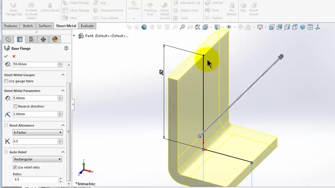Uncheck Use relief ratio
Viewport: 335px width, 188px height.
click(x=15, y=167)
